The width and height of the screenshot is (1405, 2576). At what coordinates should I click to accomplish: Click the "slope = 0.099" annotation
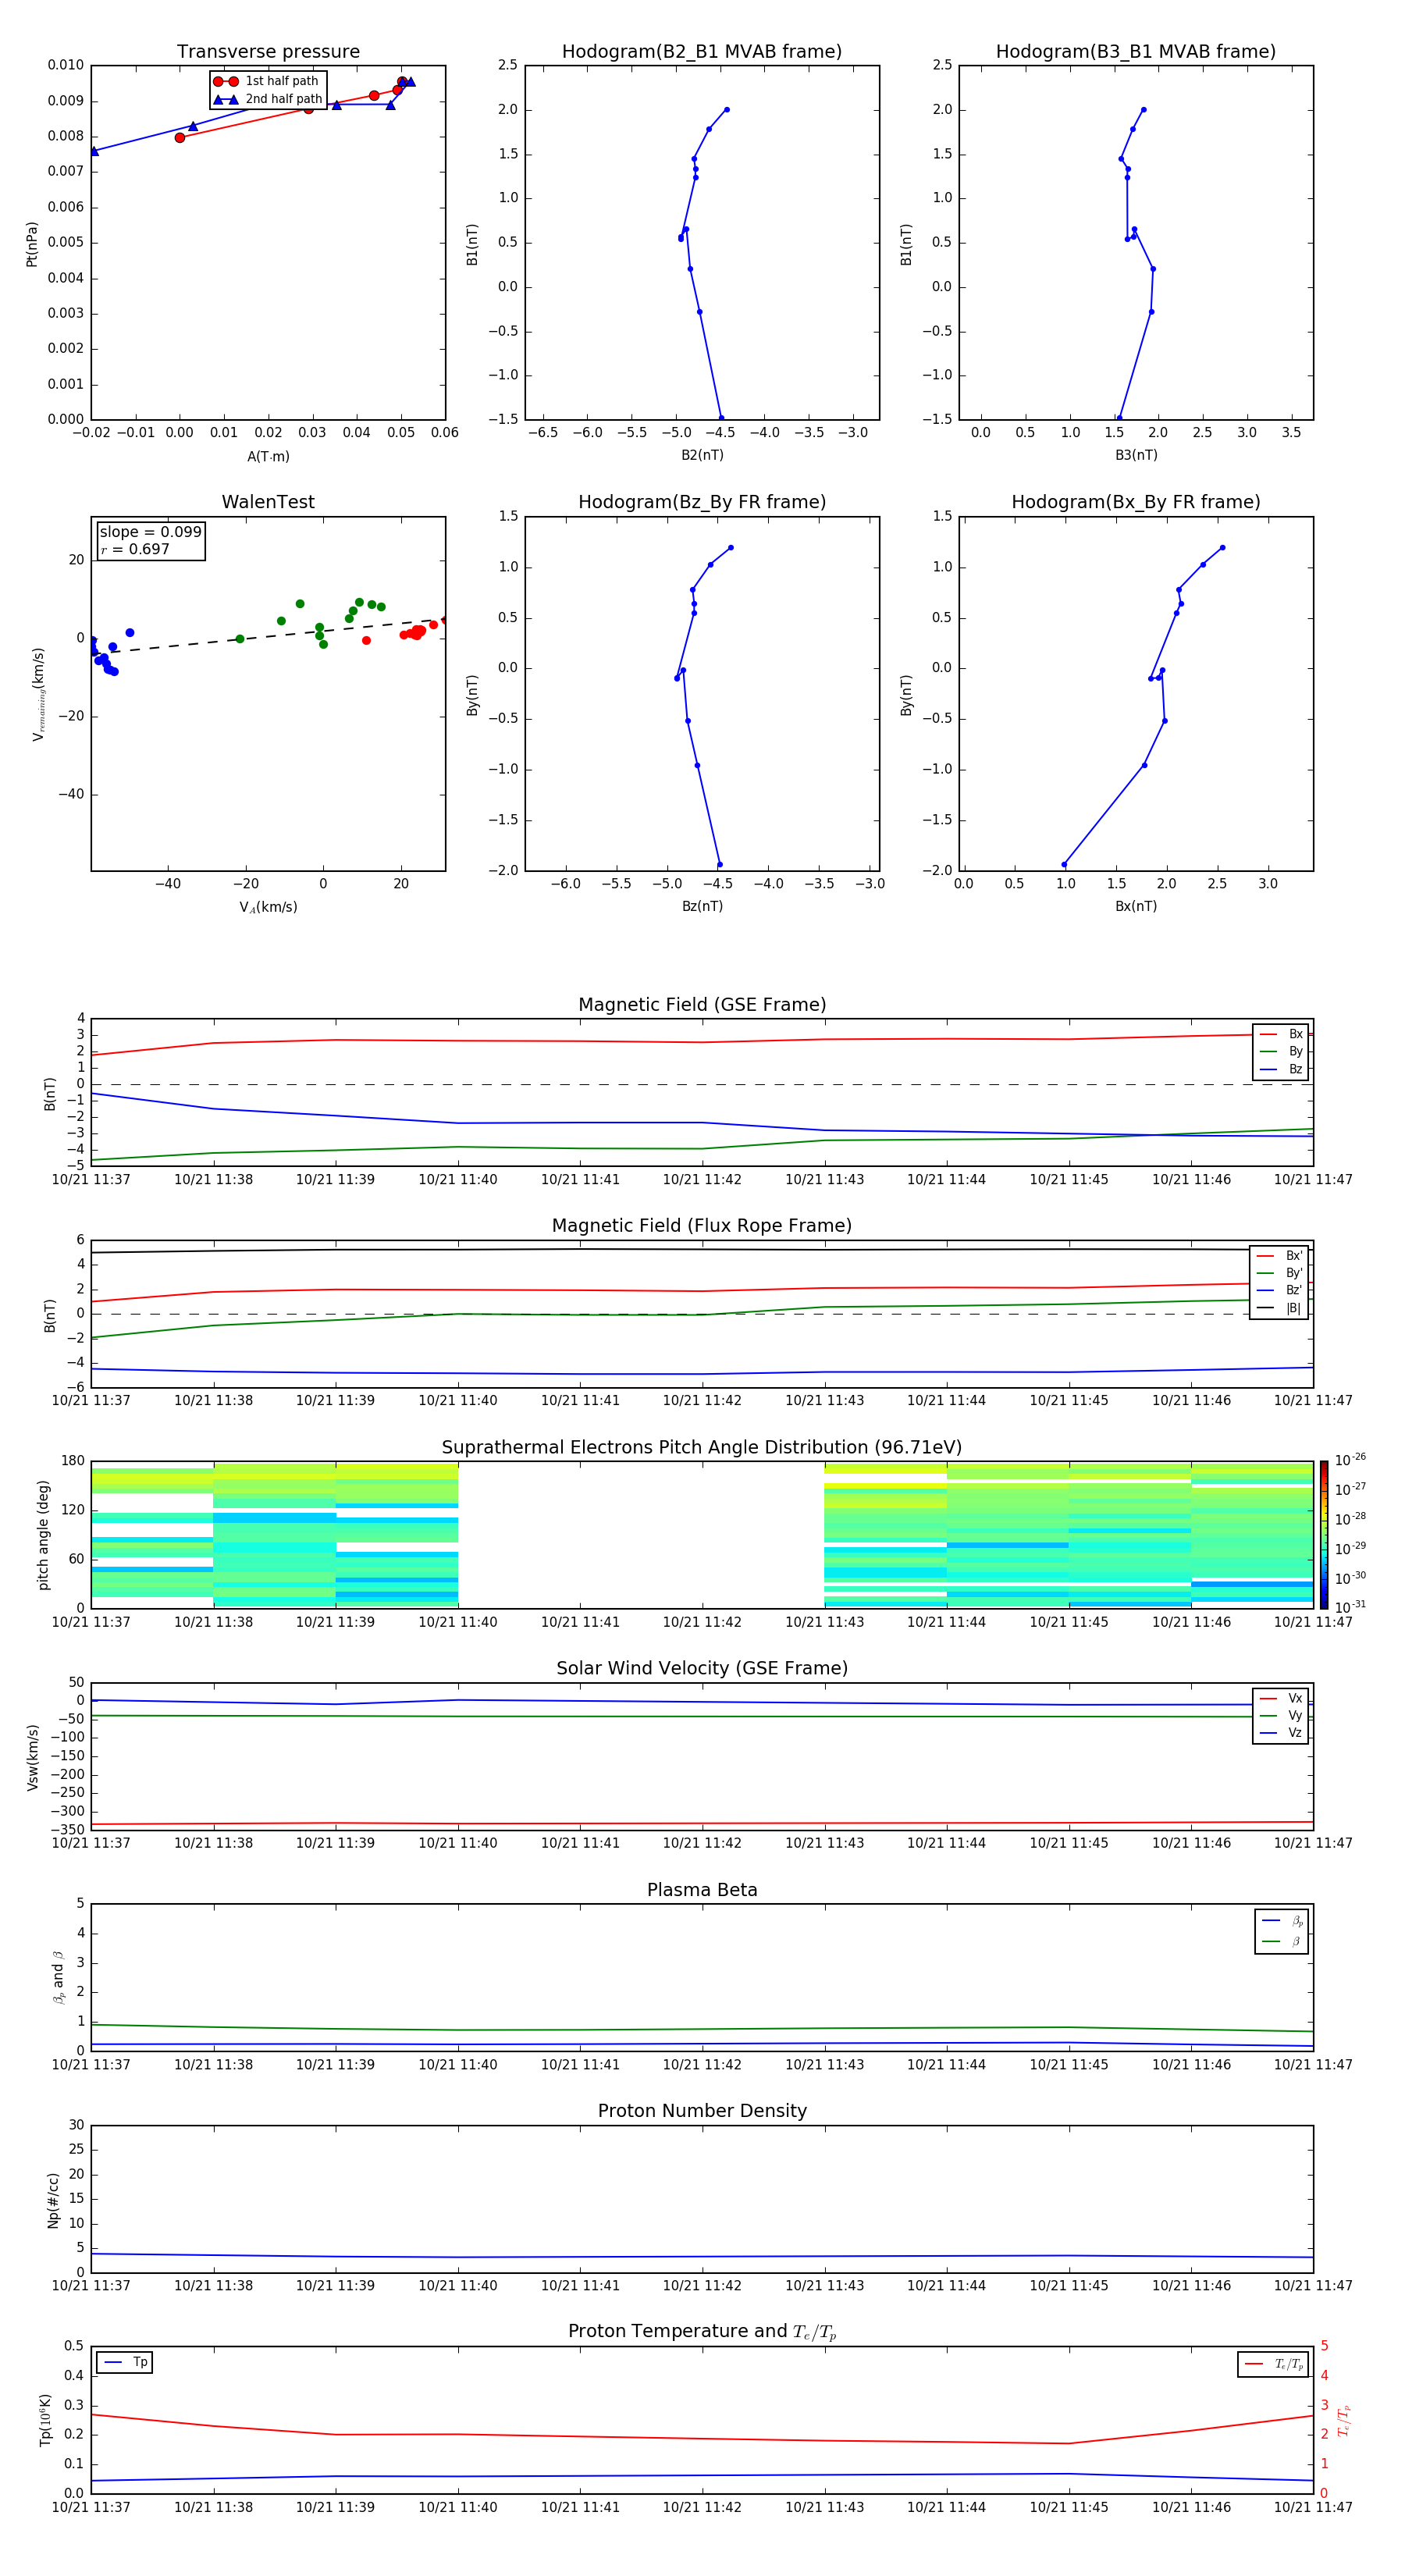pyautogui.click(x=151, y=532)
